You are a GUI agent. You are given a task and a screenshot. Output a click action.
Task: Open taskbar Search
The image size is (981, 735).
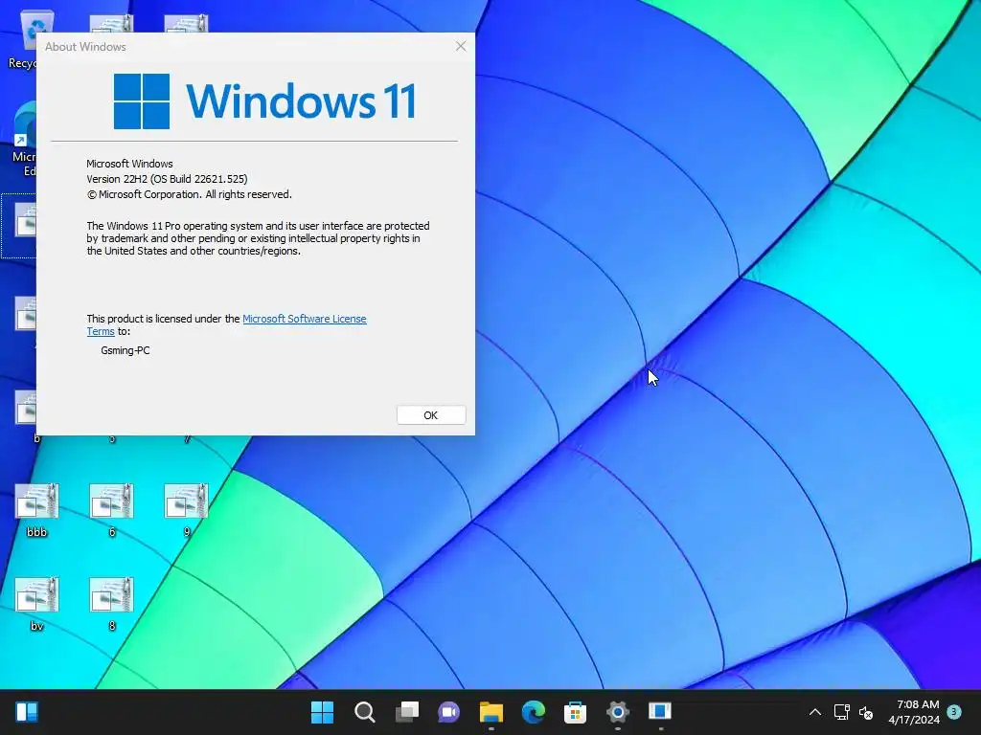pyautogui.click(x=365, y=712)
